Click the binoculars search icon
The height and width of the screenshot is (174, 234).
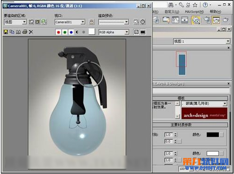pyautogui.click(x=171, y=5)
